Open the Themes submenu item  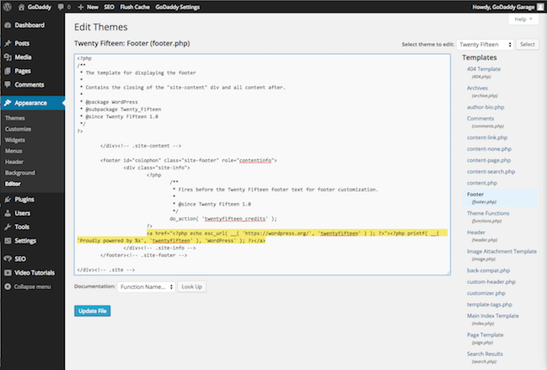[14, 118]
